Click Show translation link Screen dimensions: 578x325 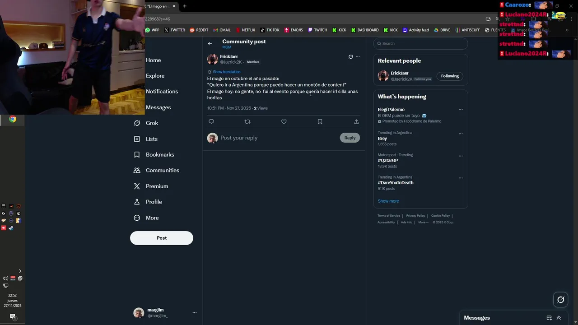pyautogui.click(x=227, y=72)
